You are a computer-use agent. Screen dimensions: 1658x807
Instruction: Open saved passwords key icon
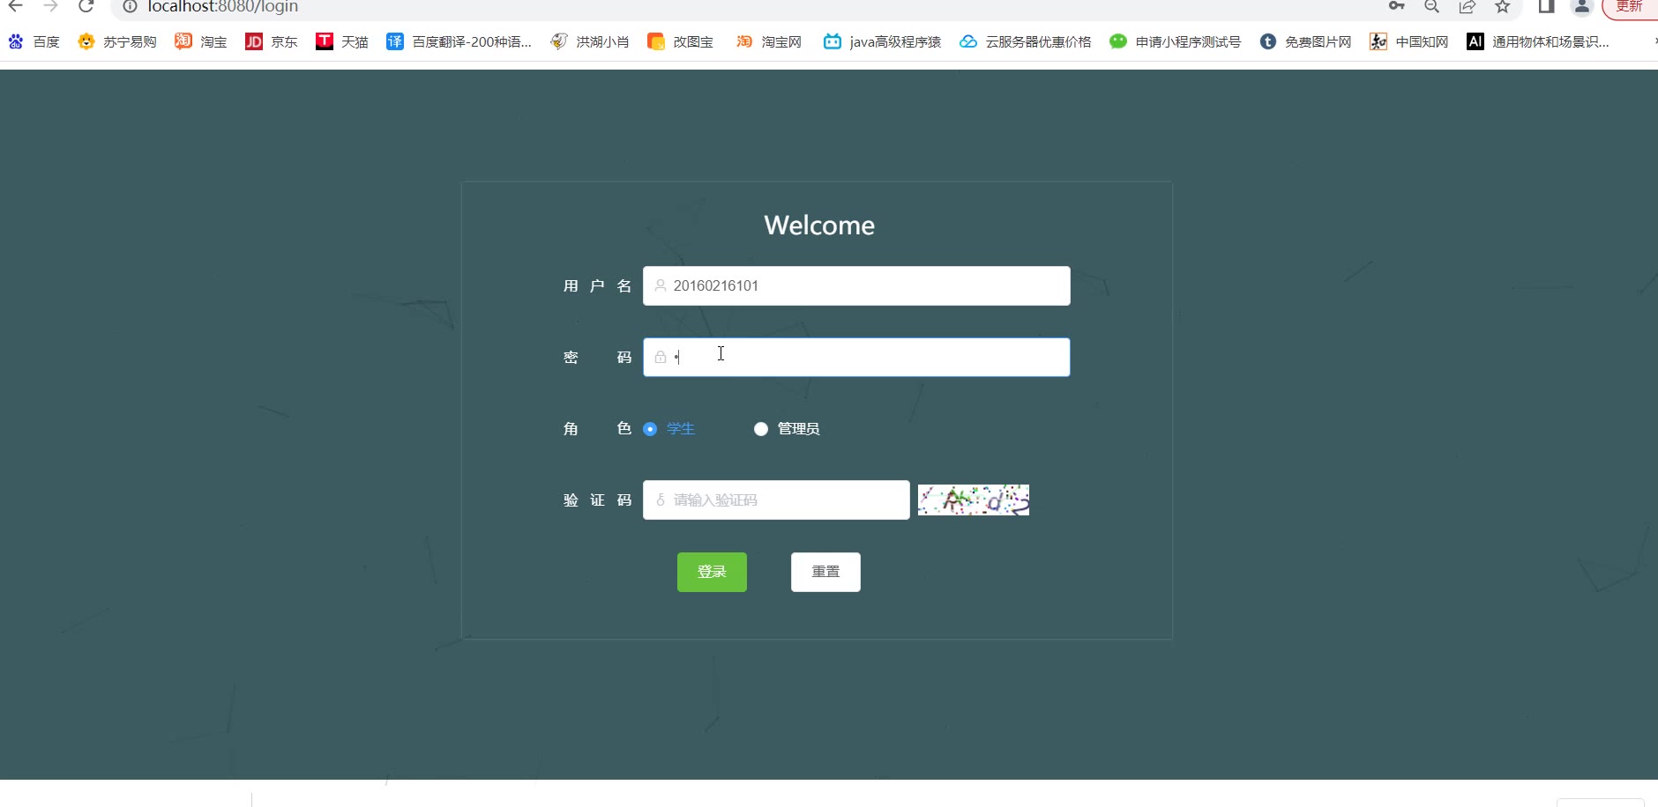1396,6
